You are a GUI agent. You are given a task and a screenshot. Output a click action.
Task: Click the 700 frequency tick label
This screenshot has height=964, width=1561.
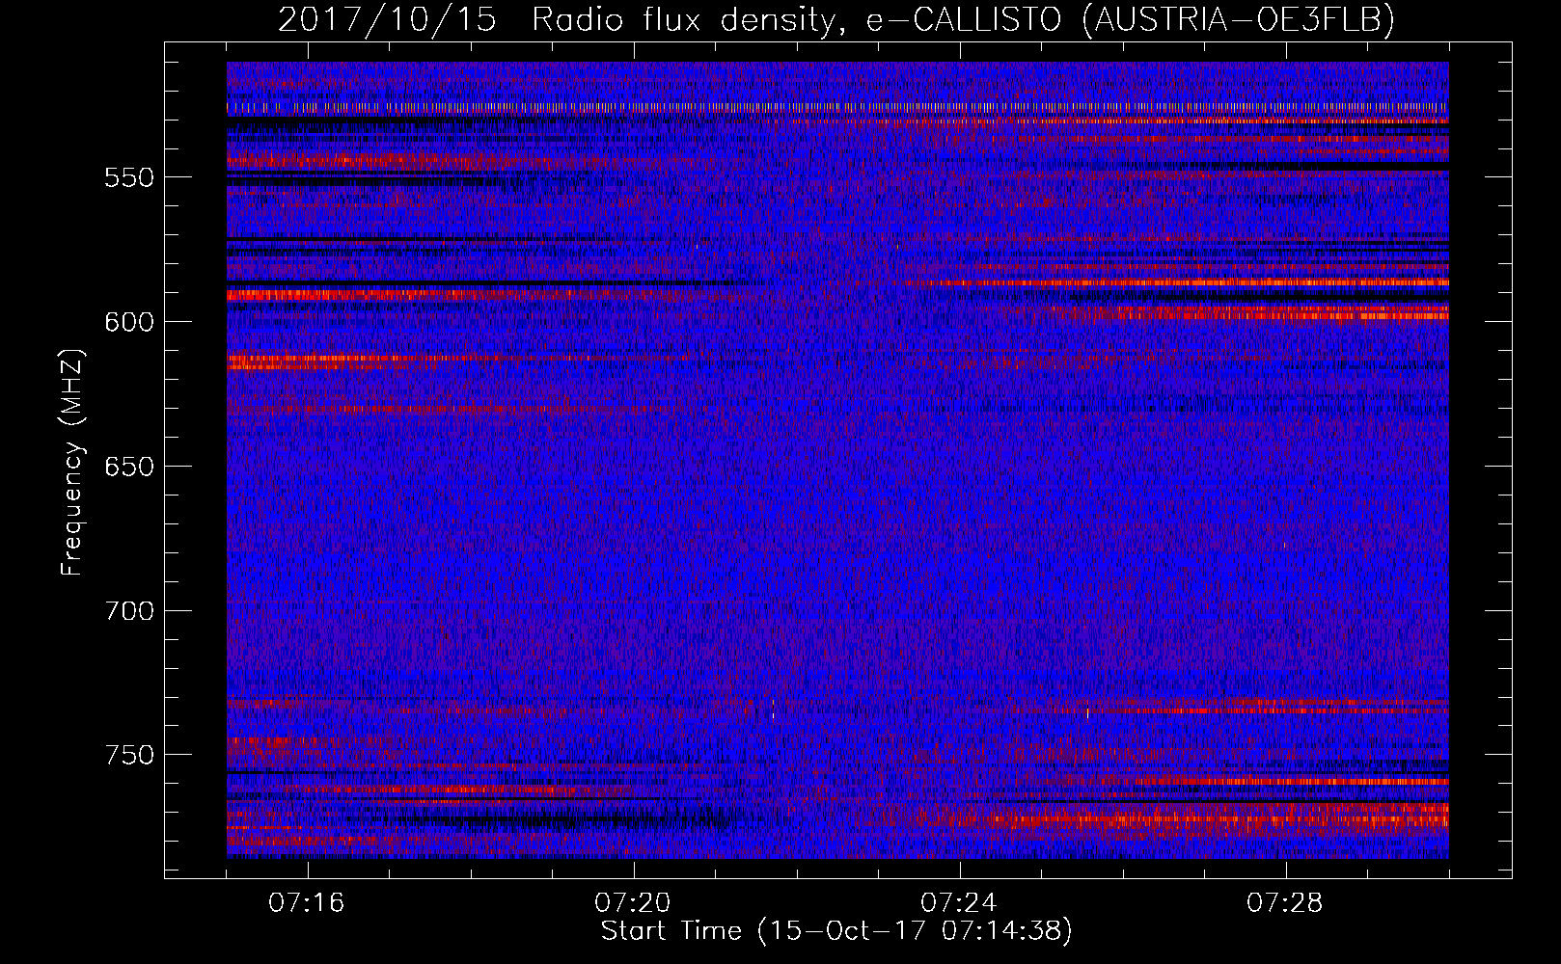128,611
